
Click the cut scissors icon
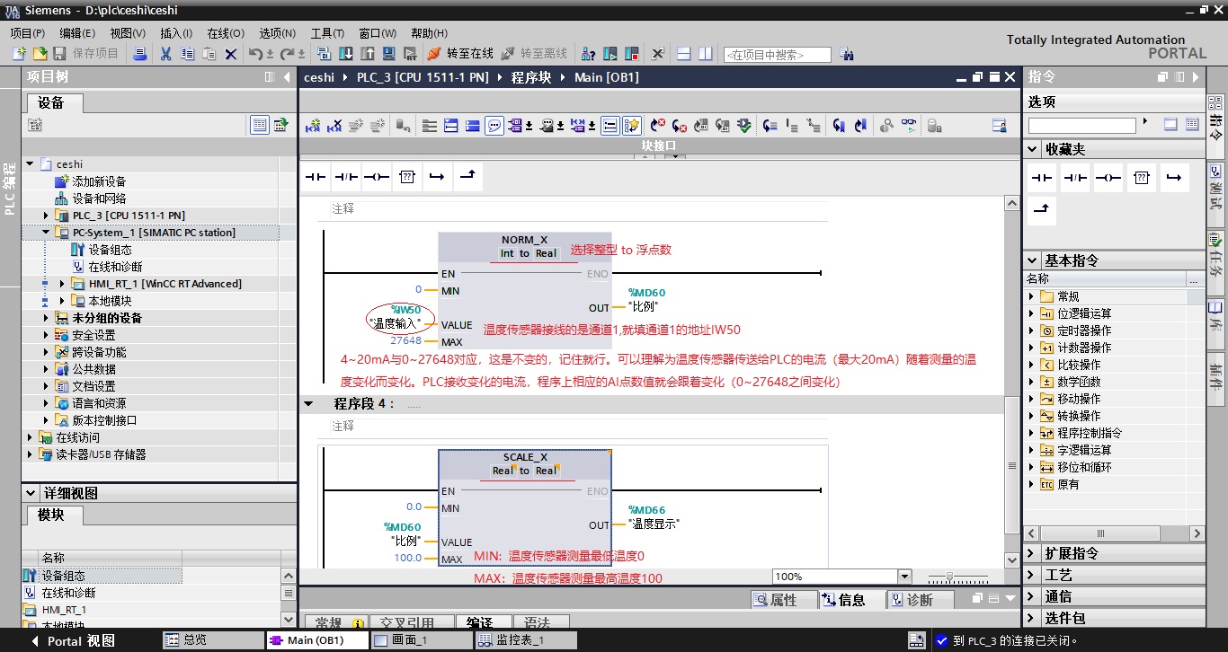[165, 54]
